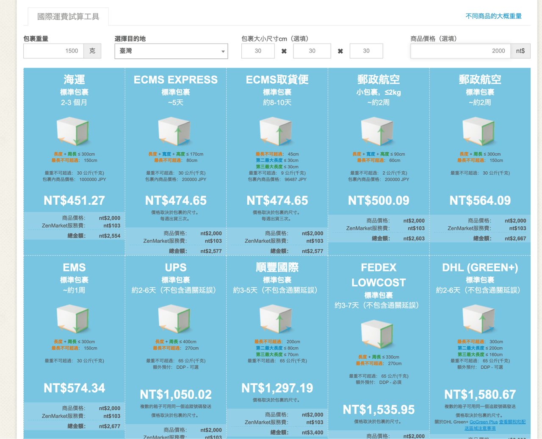Click the 順豐國際 shipping title
This screenshot has width=542, height=439.
click(x=277, y=267)
